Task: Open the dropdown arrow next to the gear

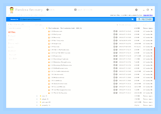Action: point(138,10)
